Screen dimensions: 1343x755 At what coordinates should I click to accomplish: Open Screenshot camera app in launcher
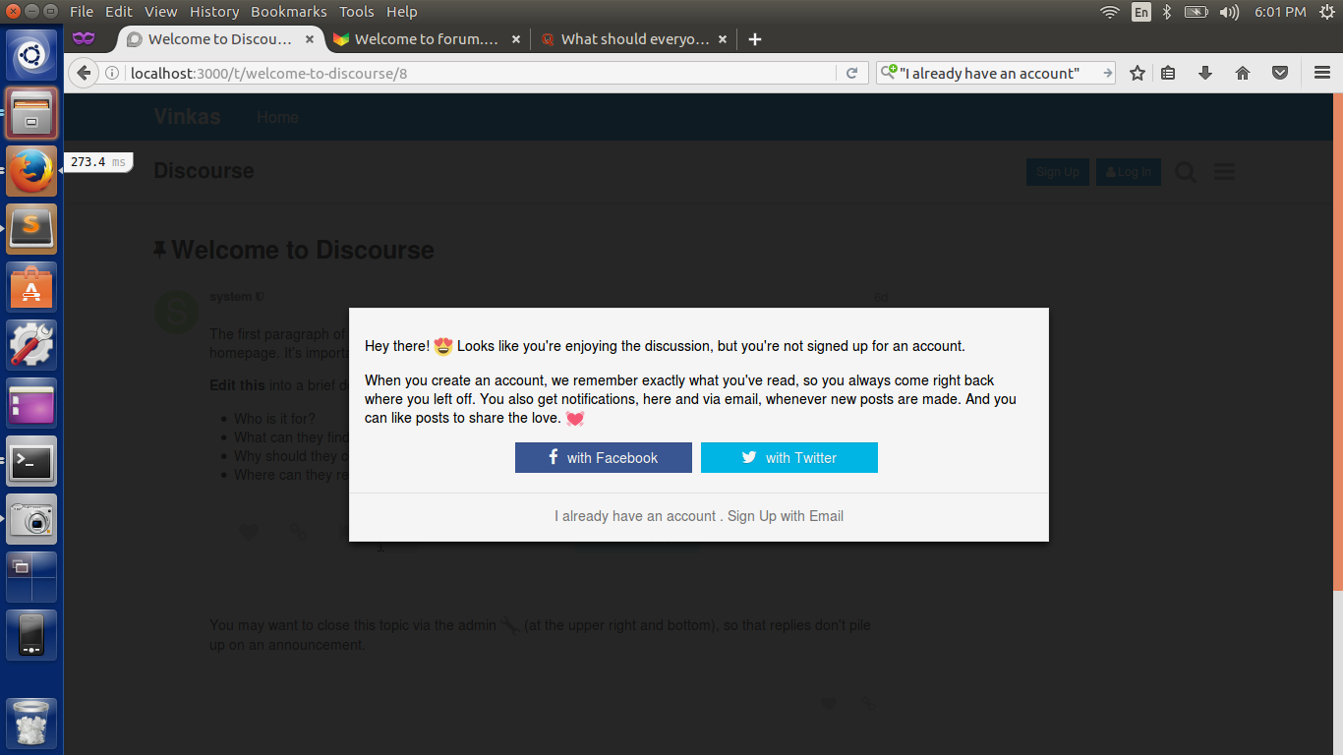pos(31,519)
